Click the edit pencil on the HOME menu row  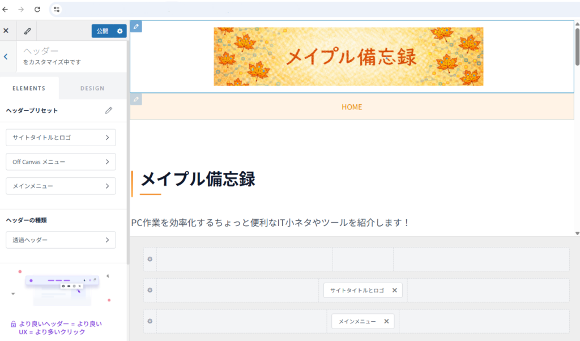[136, 100]
